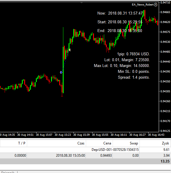Click the 'Max Lot: 0.10, Margin: 14.50000.' label

(122, 66)
